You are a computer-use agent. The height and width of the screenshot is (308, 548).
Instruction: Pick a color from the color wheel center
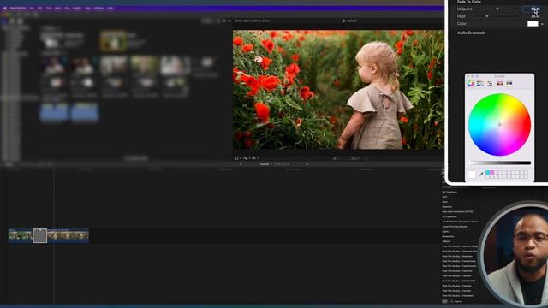[x=499, y=125]
